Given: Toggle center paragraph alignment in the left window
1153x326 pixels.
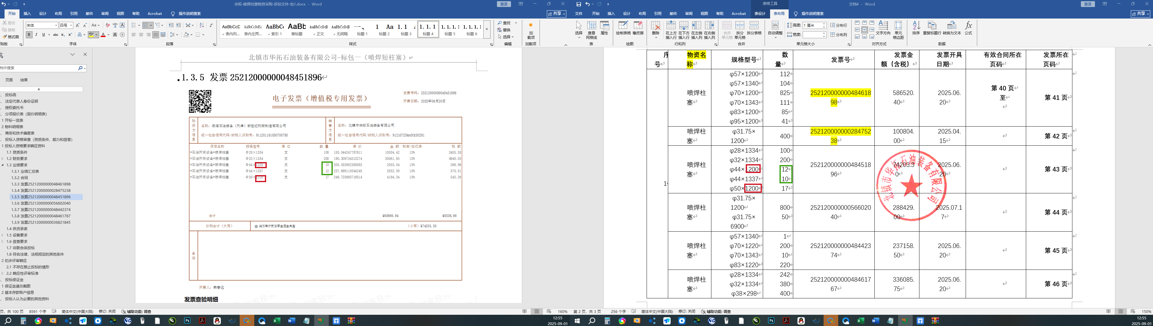Looking at the screenshot, I should click(x=141, y=35).
